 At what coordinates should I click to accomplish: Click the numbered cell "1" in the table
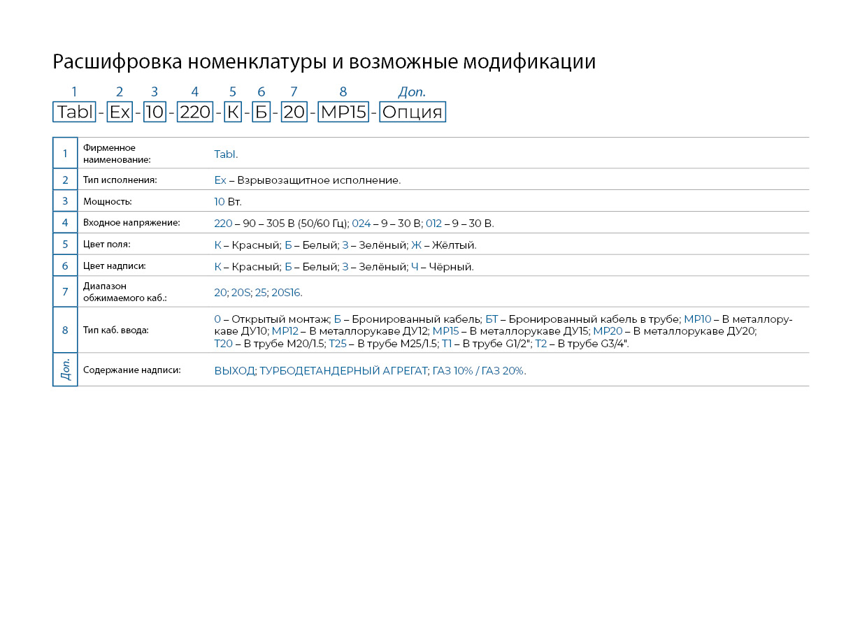point(65,154)
